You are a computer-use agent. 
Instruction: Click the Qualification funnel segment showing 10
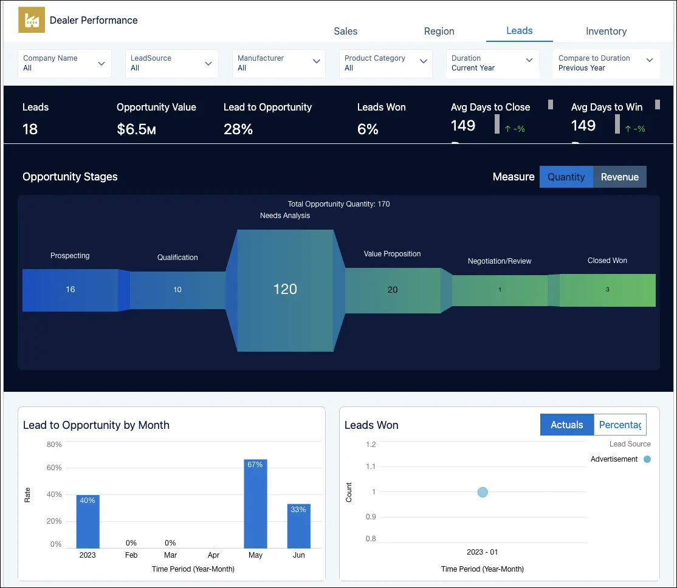tap(177, 290)
